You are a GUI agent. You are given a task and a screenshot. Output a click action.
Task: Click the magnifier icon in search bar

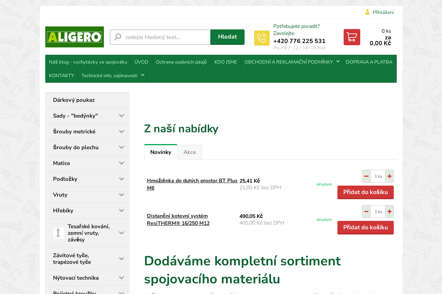pos(117,37)
